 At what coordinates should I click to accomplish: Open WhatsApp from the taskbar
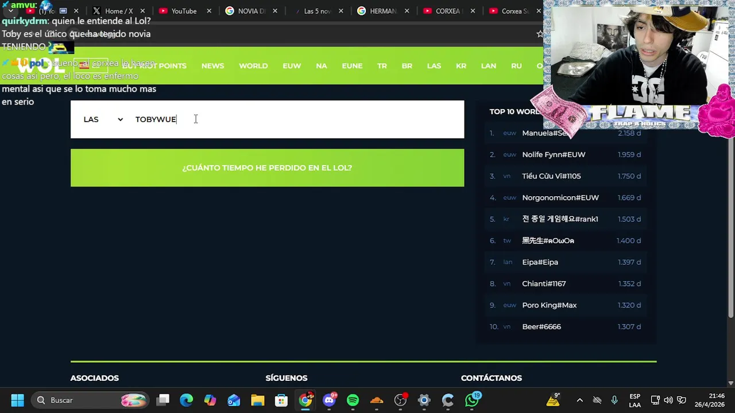click(x=471, y=400)
